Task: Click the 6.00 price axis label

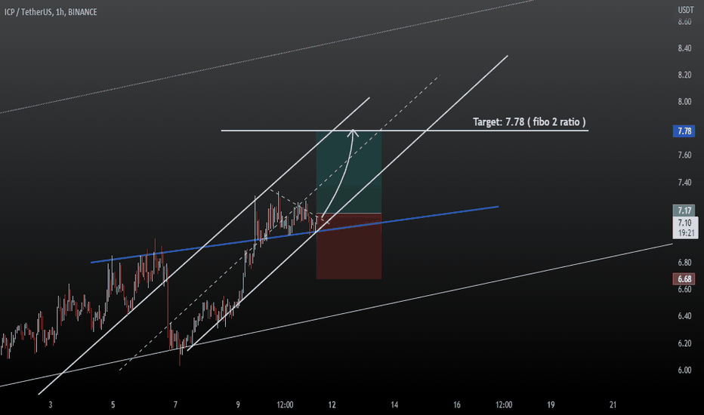Action: [x=684, y=370]
